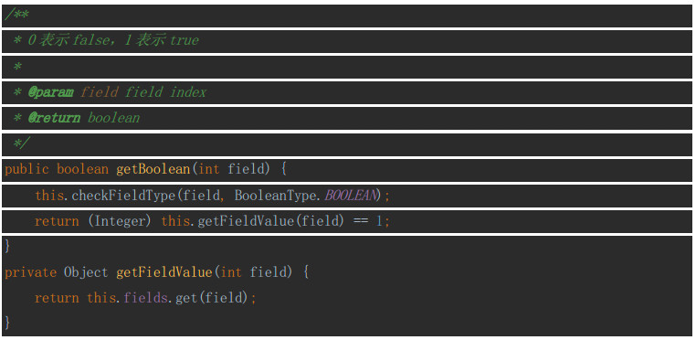This screenshot has height=340, width=696.
Task: Click the public keyword of getBoolean
Action: pyautogui.click(x=27, y=170)
